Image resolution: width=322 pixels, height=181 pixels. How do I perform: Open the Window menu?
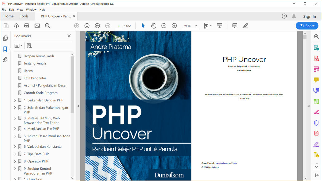(31, 10)
